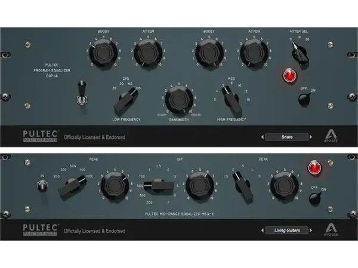Toggle the EQP-1A Off/On power switch
The height and width of the screenshot is (268, 358).
(x=305, y=99)
